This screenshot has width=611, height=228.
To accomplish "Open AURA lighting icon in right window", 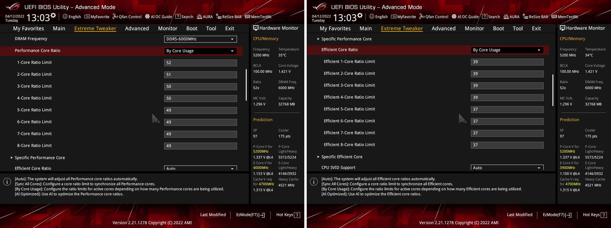I will tap(506, 16).
